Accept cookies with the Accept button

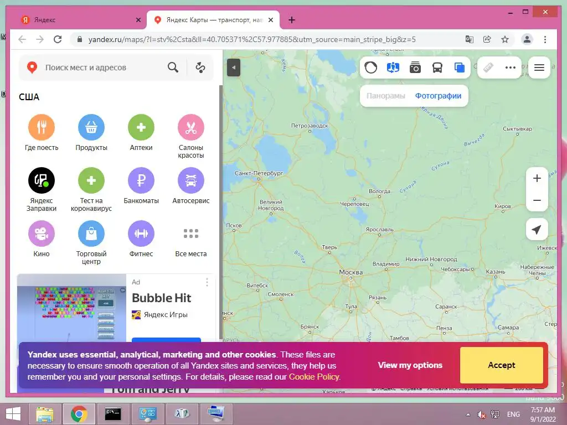point(502,365)
